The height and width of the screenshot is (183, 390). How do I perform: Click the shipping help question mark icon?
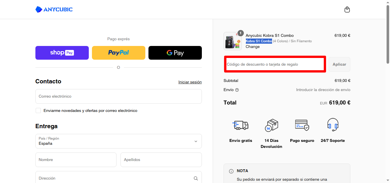point(237,90)
